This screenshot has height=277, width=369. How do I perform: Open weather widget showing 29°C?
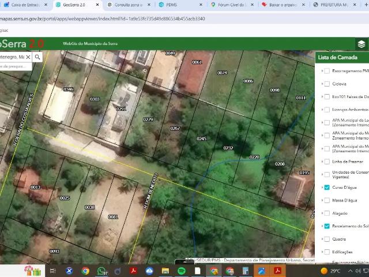[x=330, y=271]
